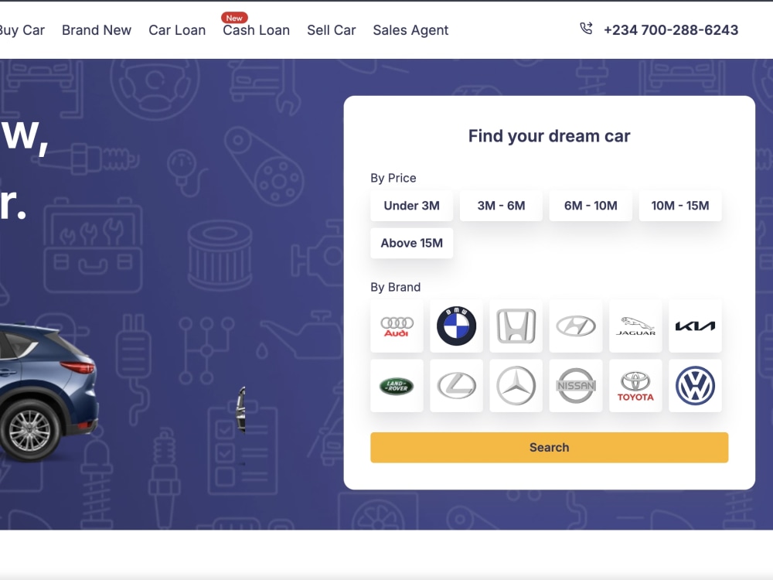Click the 'Find your dream car' heading
This screenshot has height=580, width=773.
tap(549, 136)
